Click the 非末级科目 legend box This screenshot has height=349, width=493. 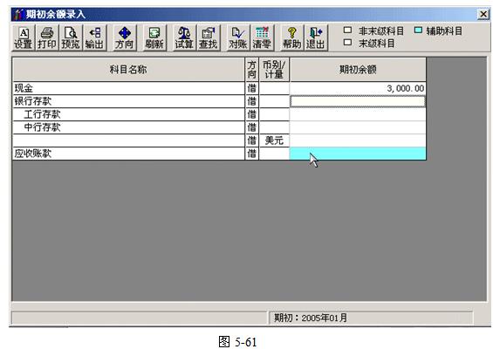coord(347,31)
